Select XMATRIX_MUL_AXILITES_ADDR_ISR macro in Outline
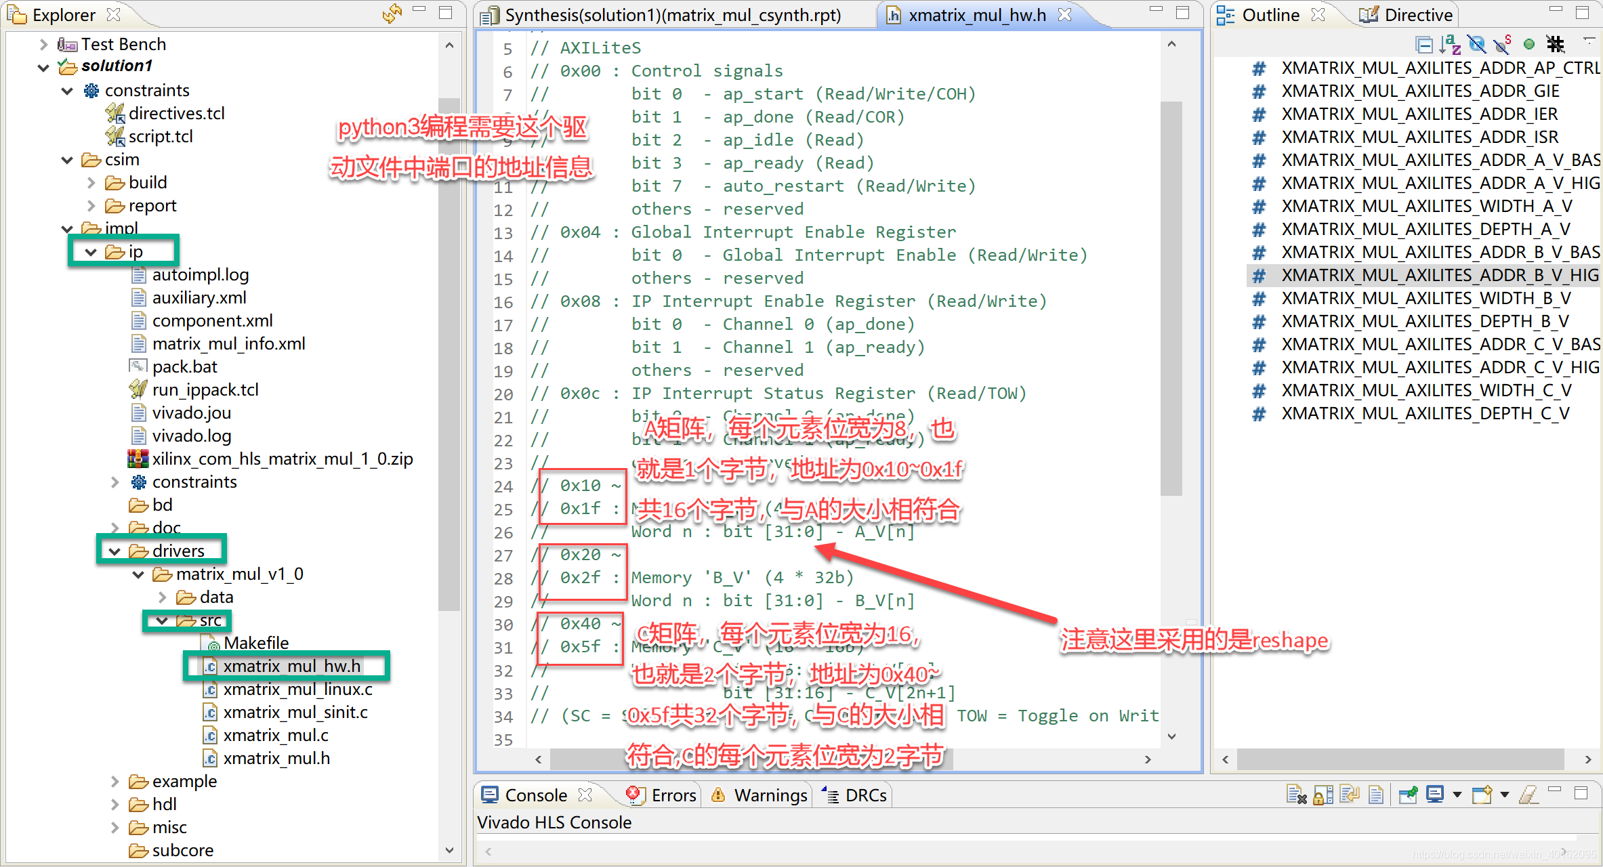This screenshot has width=1603, height=867. [1420, 137]
